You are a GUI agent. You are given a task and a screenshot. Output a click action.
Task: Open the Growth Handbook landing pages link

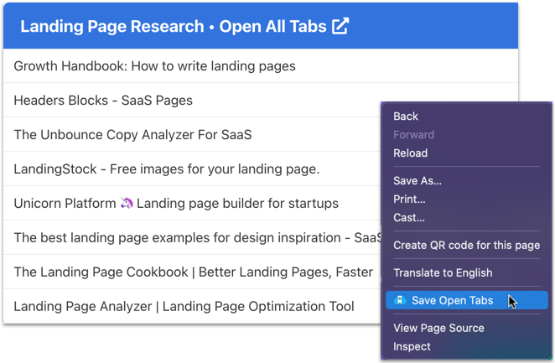tap(154, 65)
